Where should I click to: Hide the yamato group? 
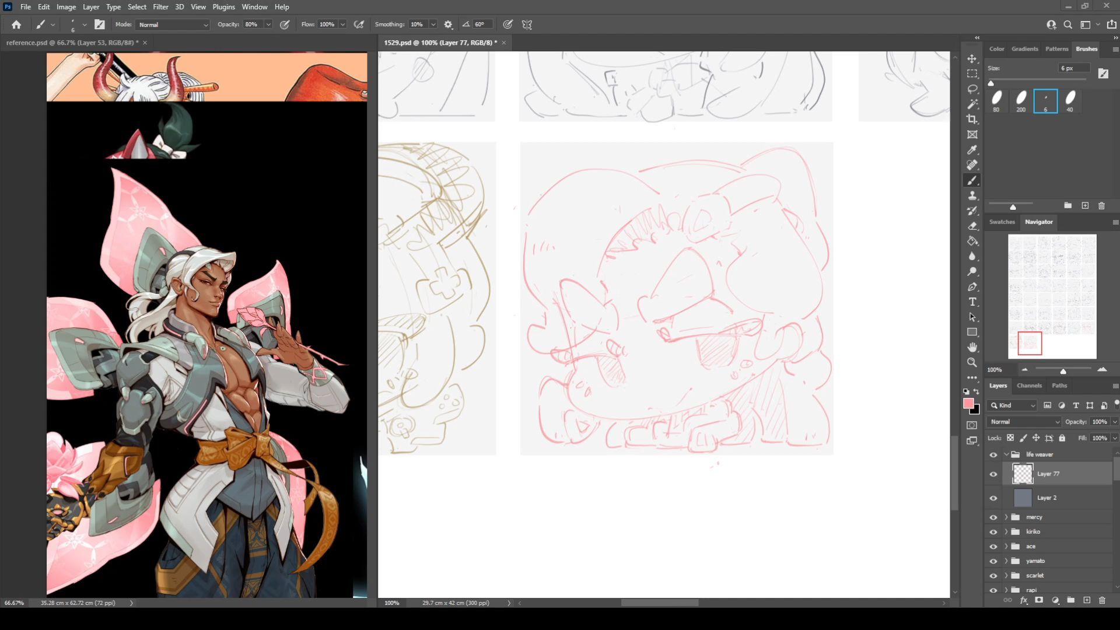click(993, 561)
